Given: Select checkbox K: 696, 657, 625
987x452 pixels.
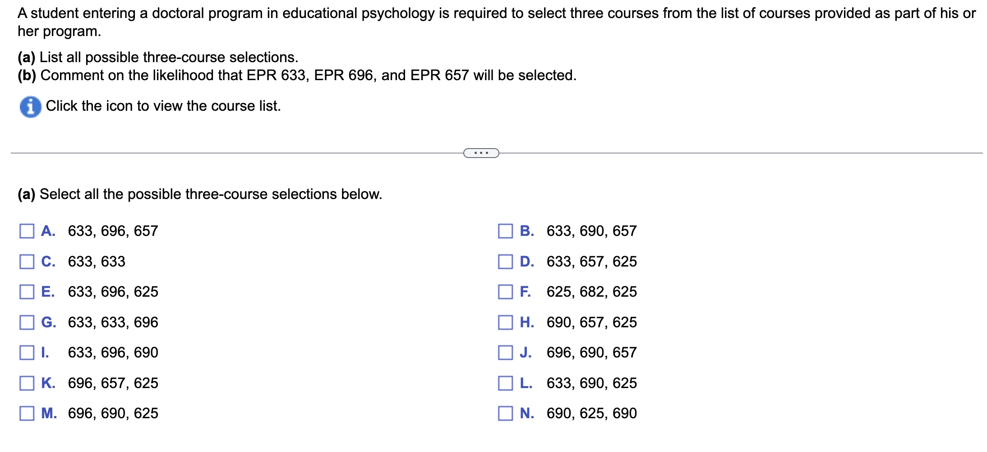Looking at the screenshot, I should click(27, 383).
